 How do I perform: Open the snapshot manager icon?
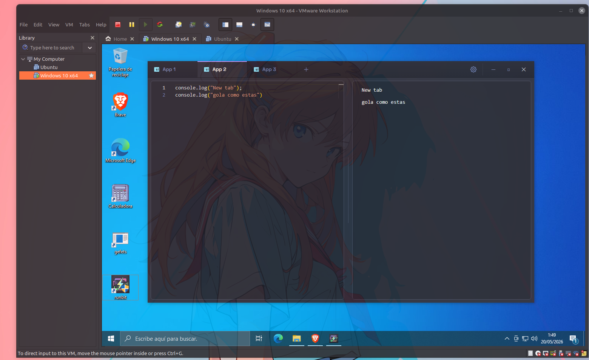click(x=207, y=25)
